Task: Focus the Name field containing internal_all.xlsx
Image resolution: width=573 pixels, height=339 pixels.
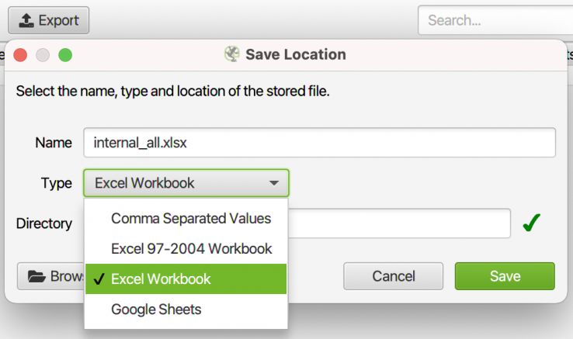Action: click(x=319, y=143)
